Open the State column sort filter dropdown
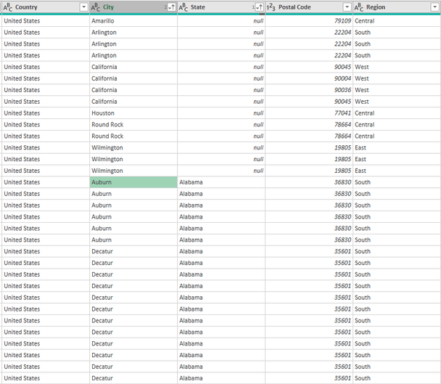 tap(259, 7)
